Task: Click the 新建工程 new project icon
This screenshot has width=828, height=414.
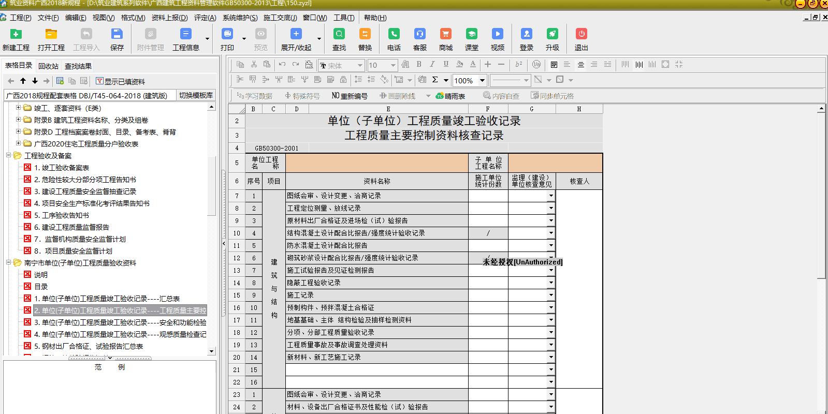Action: coord(16,34)
